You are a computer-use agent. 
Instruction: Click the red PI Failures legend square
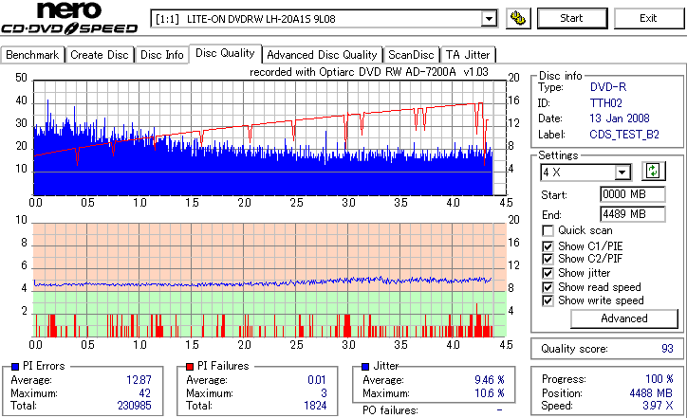coord(190,367)
